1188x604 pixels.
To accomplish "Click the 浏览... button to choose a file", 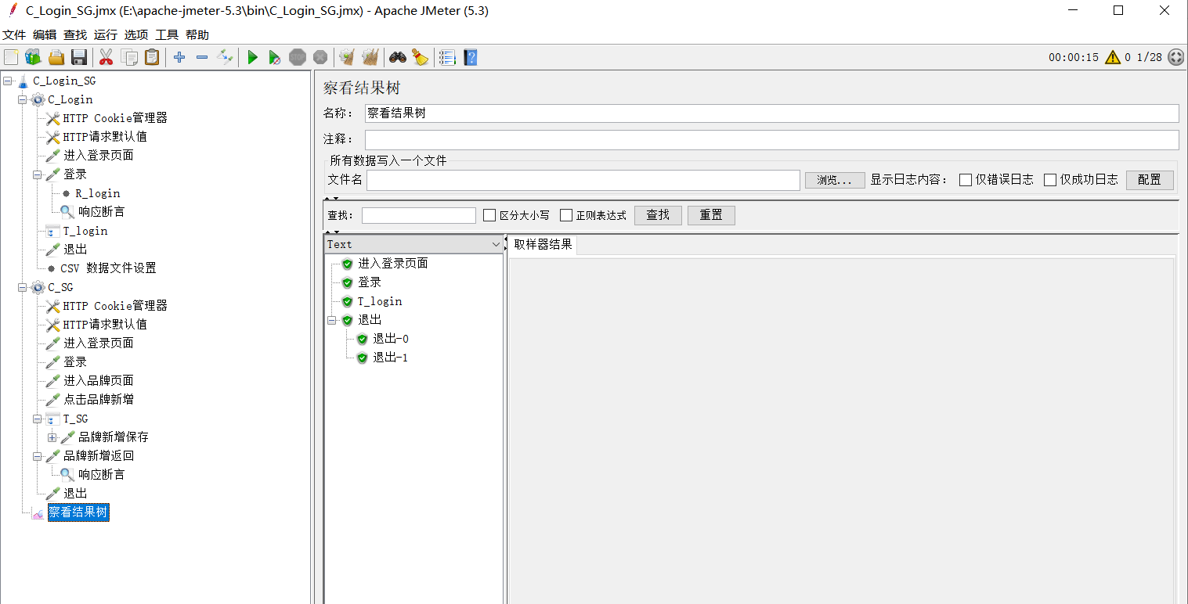I will click(834, 179).
